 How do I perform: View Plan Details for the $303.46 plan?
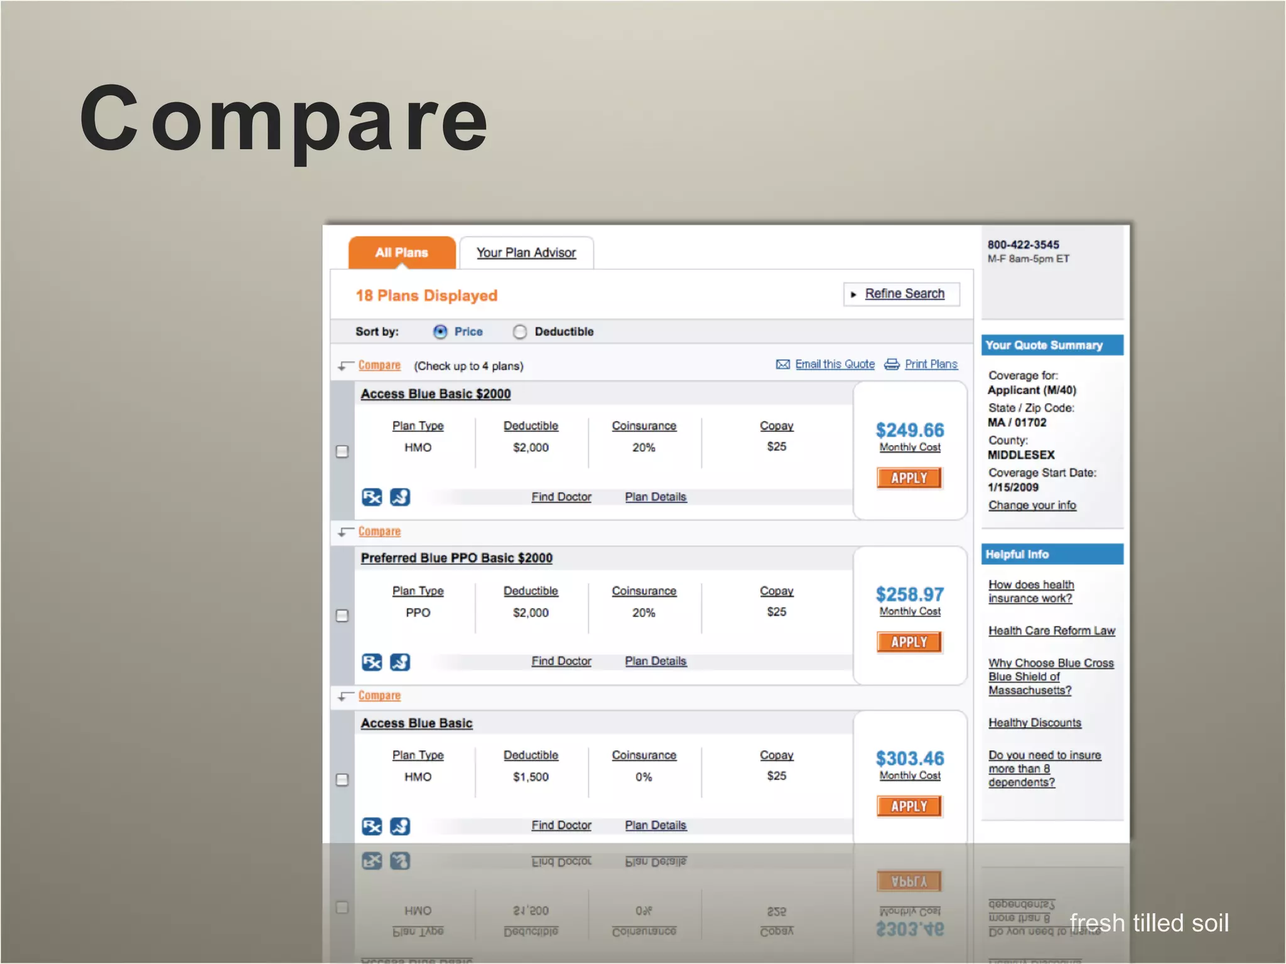click(656, 825)
